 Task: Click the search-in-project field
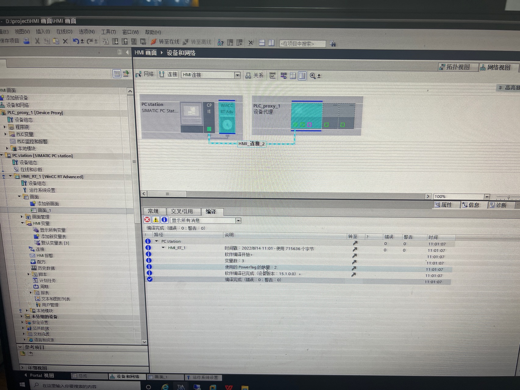coord(302,44)
